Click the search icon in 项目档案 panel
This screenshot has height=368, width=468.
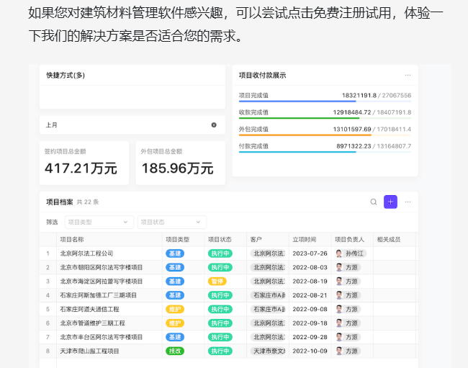pyautogui.click(x=374, y=202)
